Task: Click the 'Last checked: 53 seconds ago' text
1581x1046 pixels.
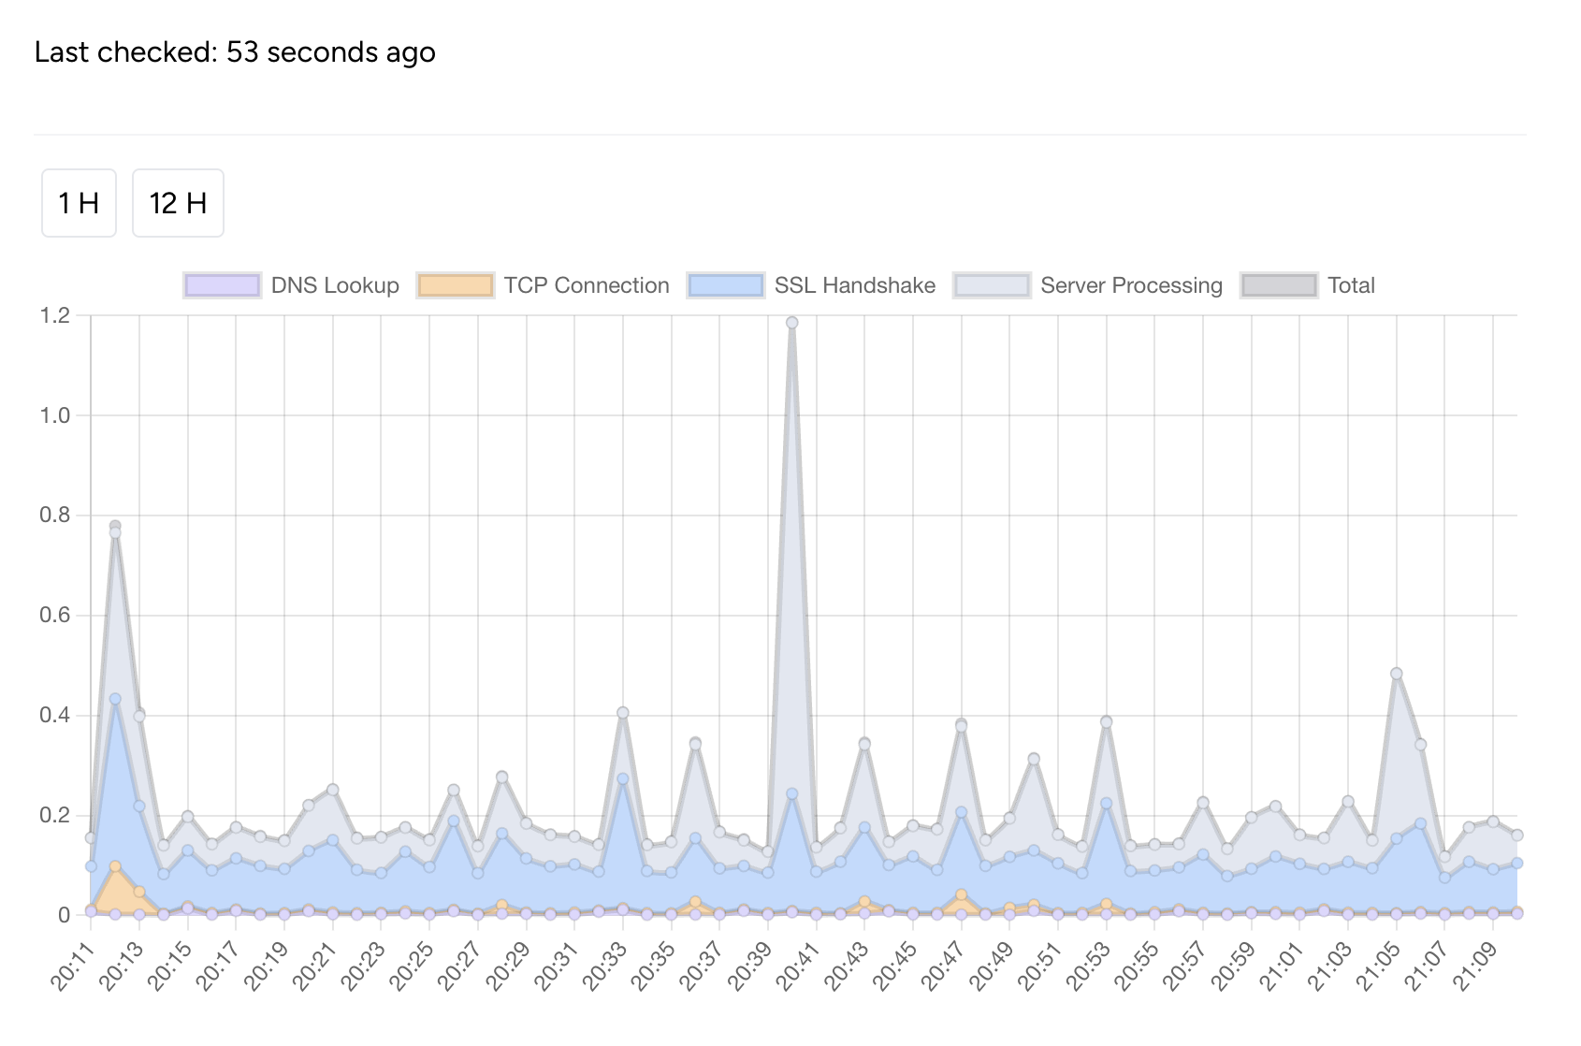Action: pyautogui.click(x=235, y=51)
